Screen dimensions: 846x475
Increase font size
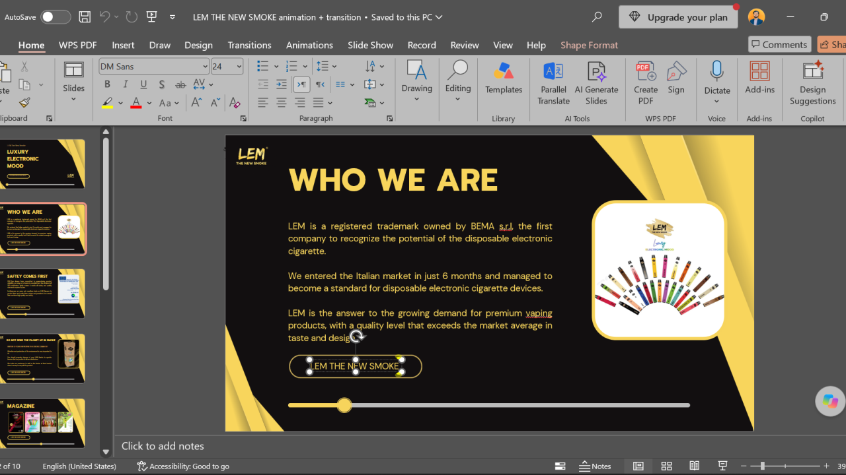click(x=196, y=103)
